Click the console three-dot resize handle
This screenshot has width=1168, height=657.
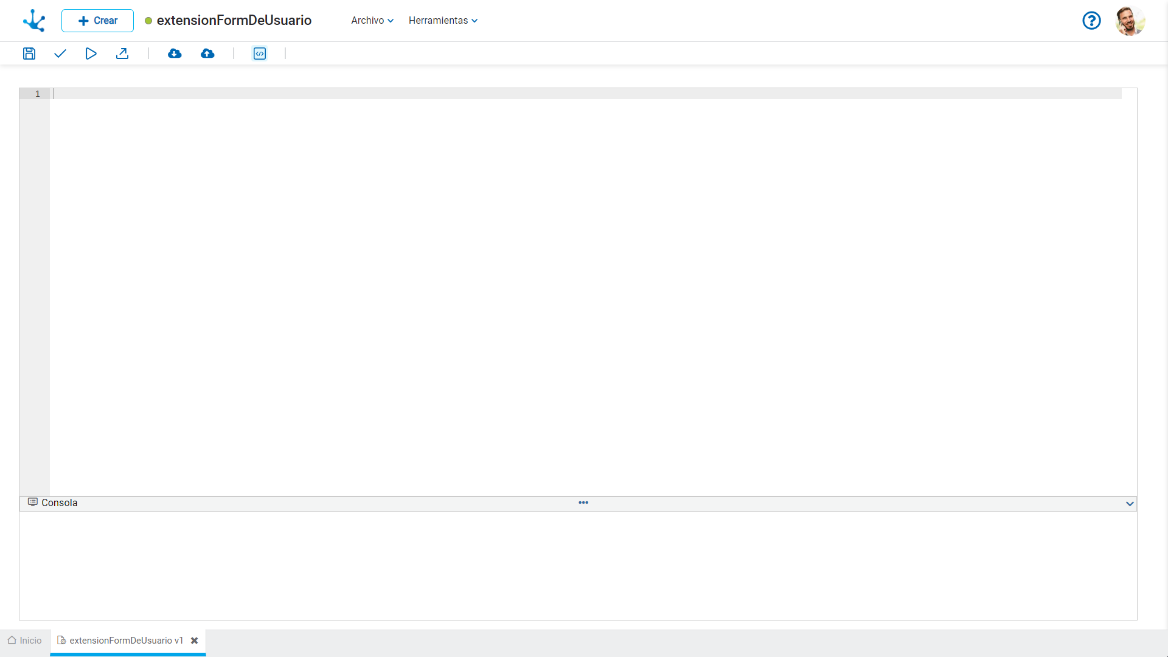(583, 502)
